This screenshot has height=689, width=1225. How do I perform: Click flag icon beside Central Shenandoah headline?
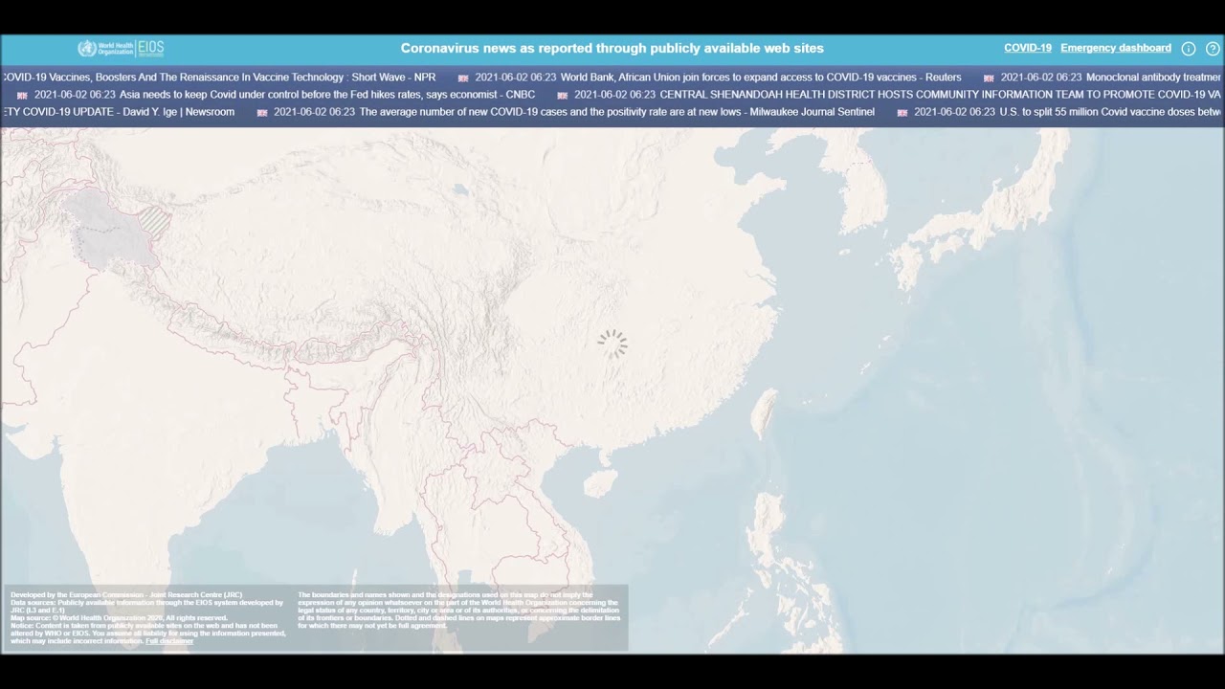(x=563, y=96)
